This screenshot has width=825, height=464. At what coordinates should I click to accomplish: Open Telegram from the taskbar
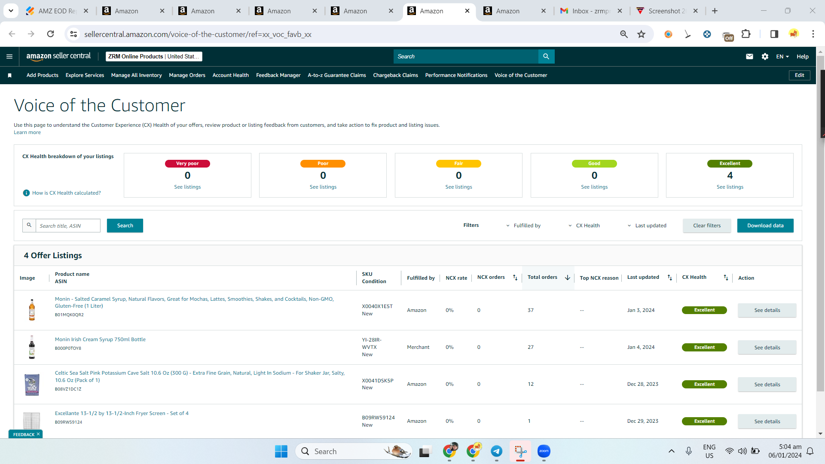pos(496,451)
